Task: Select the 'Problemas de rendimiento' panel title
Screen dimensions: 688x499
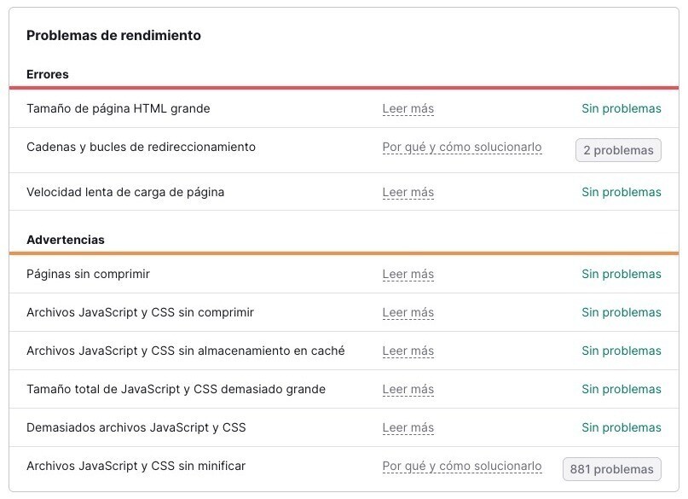Action: (113, 35)
